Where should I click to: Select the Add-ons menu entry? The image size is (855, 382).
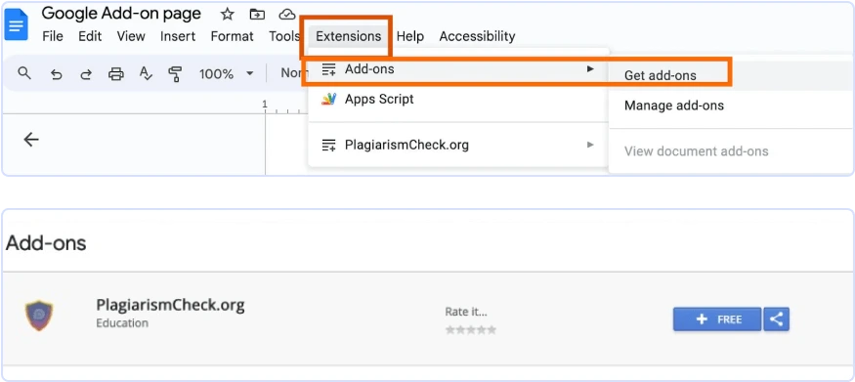coord(458,69)
